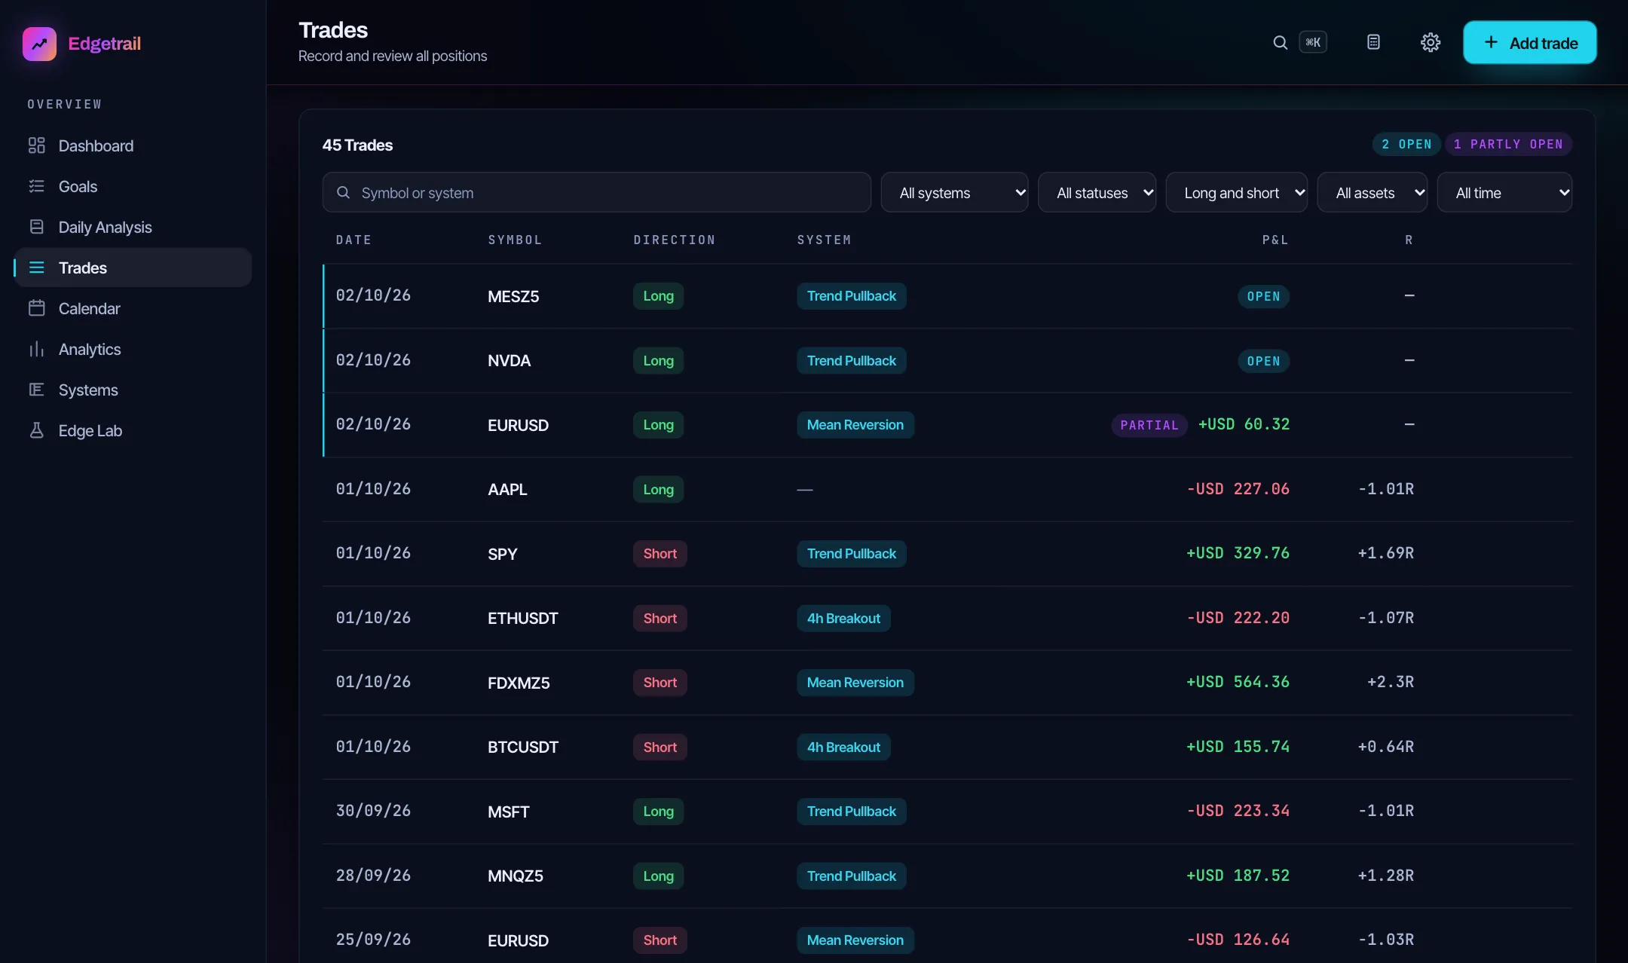Image resolution: width=1628 pixels, height=963 pixels.
Task: Click the BTCUSDT Short direction badge
Action: coord(659,747)
